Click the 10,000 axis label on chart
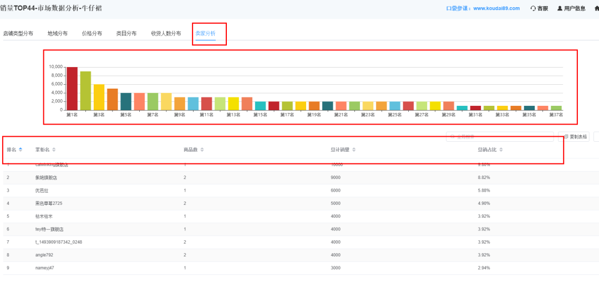The height and width of the screenshot is (283, 599). 55,67
